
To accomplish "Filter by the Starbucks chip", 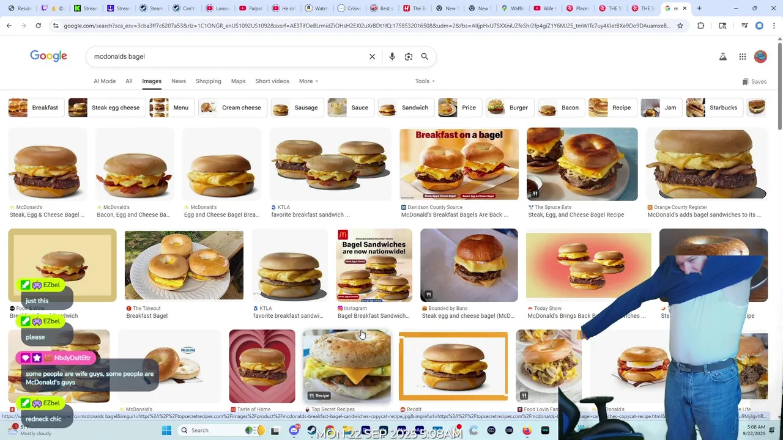I will [714, 108].
